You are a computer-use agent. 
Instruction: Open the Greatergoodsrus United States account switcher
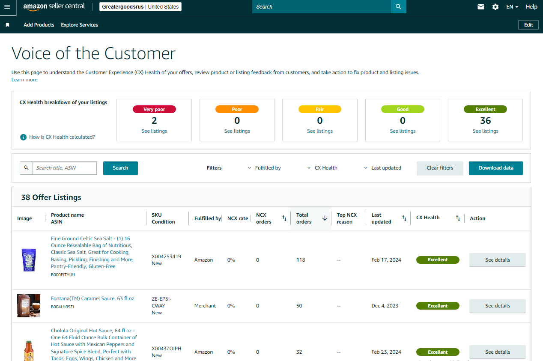pyautogui.click(x=140, y=7)
